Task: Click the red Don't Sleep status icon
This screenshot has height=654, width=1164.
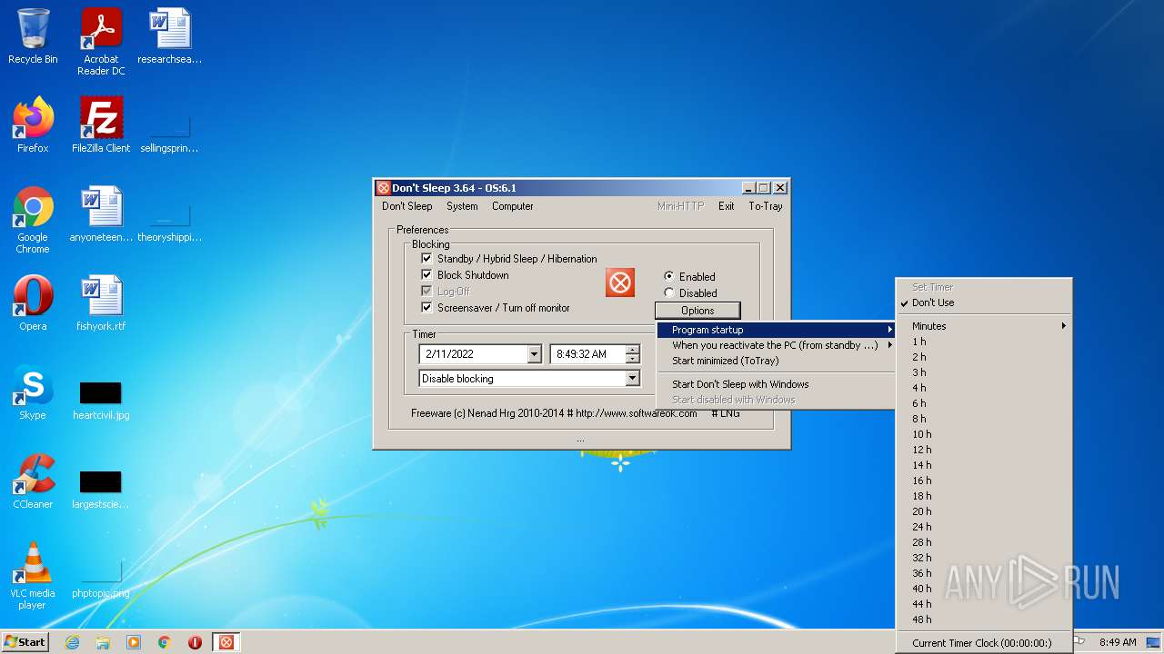Action: coord(620,282)
